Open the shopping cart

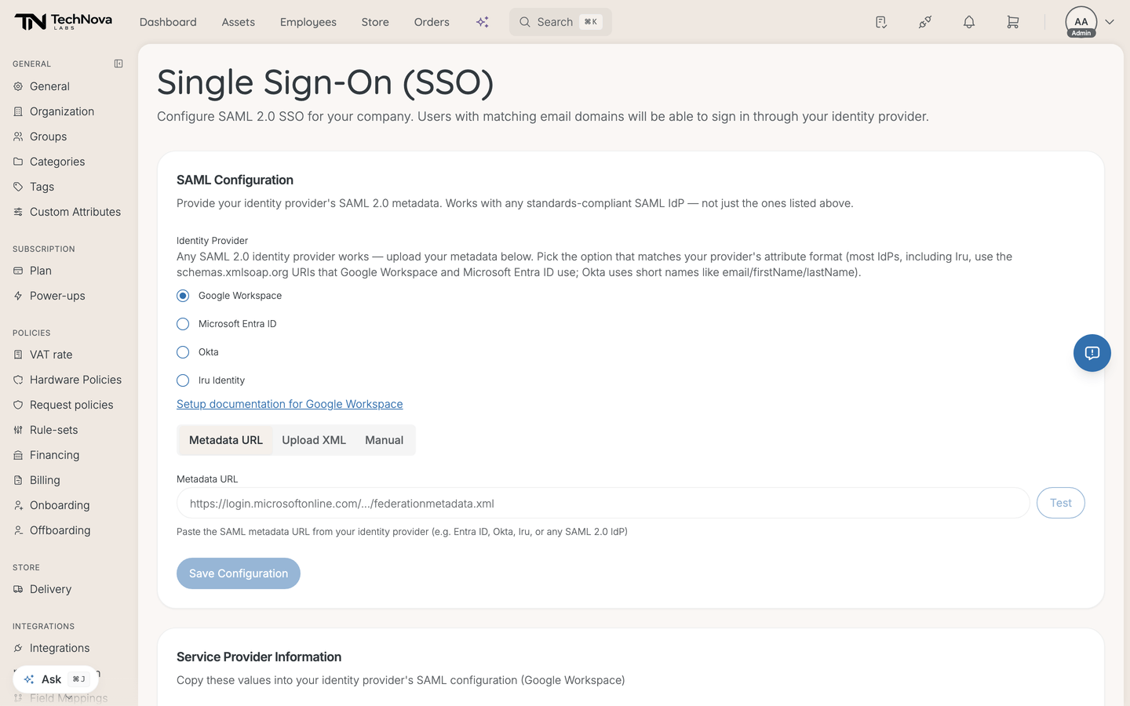point(1013,22)
